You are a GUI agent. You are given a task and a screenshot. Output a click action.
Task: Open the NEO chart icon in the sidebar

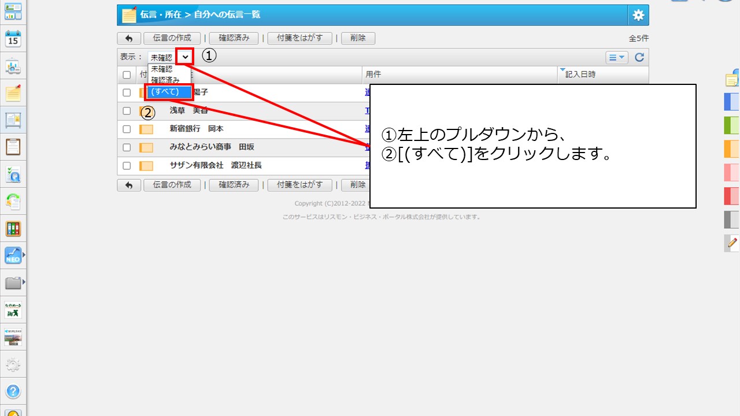coord(13,255)
